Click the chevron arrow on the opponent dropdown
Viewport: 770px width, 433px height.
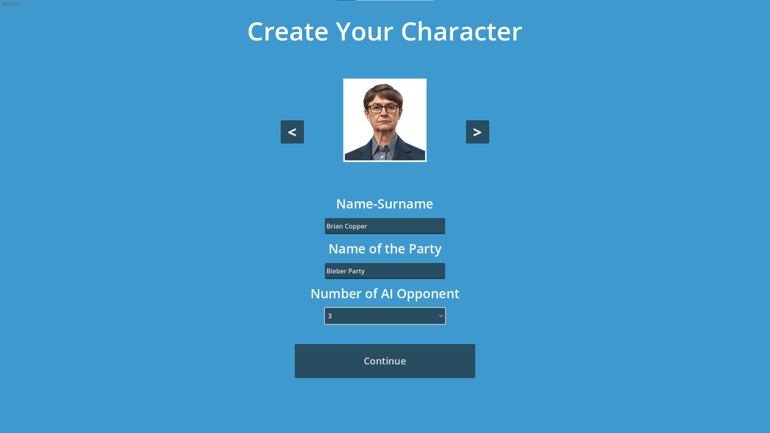441,316
